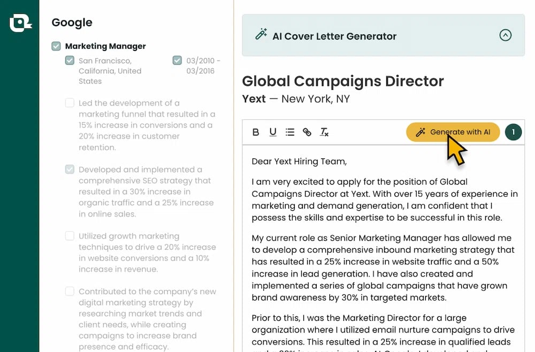This screenshot has width=535, height=352.
Task: Select the Global Campaigns Director job title
Action: tap(343, 81)
